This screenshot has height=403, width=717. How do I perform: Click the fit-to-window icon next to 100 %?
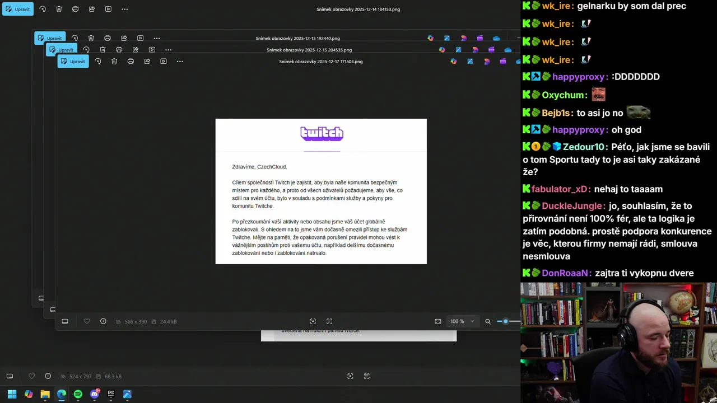(438, 321)
